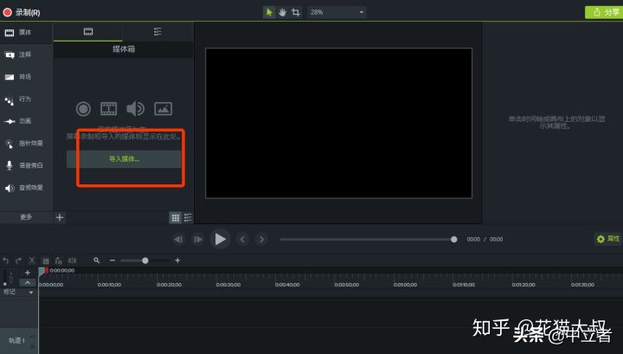This screenshot has width=623, height=354.
Task: Click the 导入媒体 import media button
Action: coord(124,159)
